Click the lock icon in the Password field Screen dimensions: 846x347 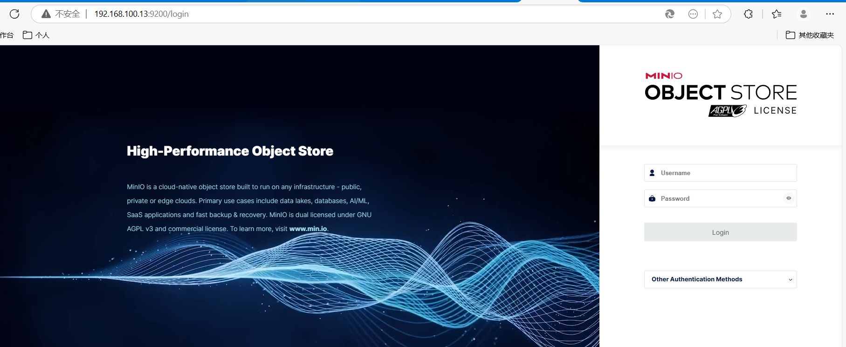tap(652, 198)
